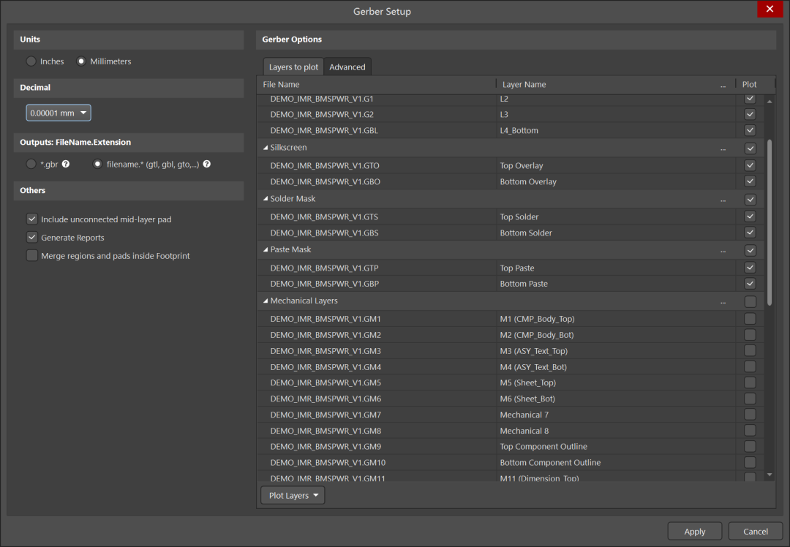Select Millimeters units radio button
This screenshot has width=790, height=547.
80,61
